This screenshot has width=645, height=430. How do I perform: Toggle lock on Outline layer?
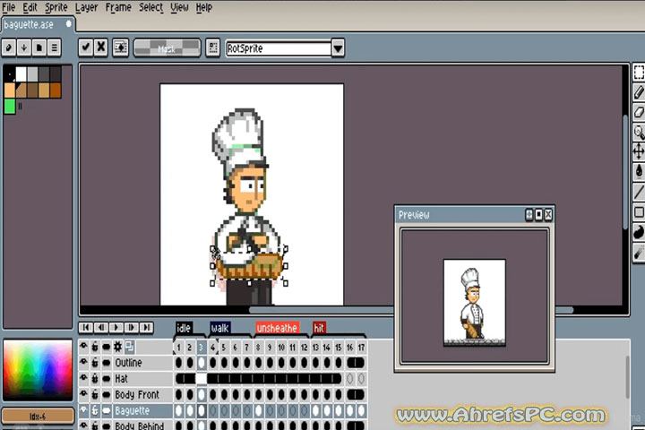point(95,363)
